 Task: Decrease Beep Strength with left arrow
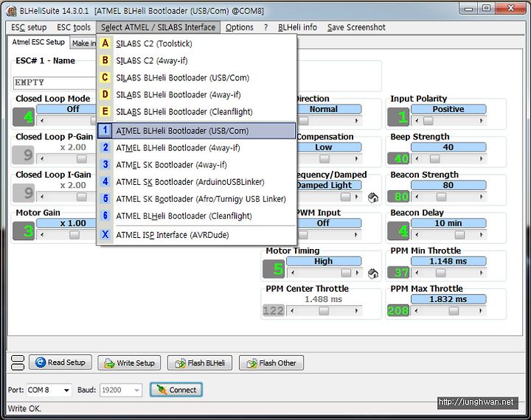point(417,158)
